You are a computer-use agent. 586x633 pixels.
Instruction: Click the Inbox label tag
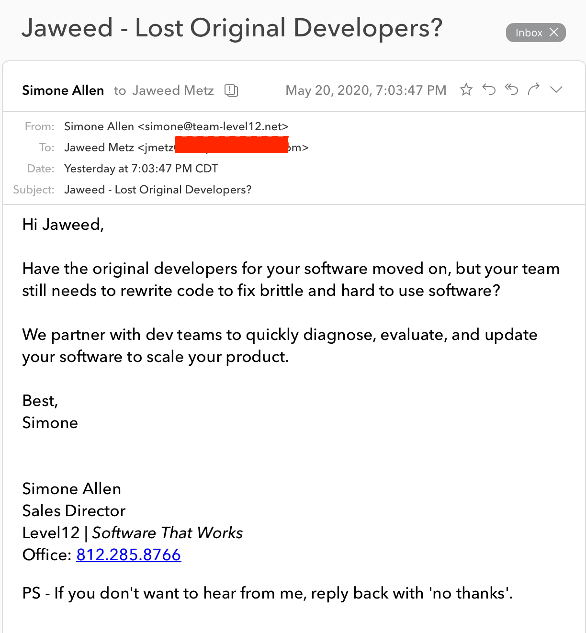[529, 33]
